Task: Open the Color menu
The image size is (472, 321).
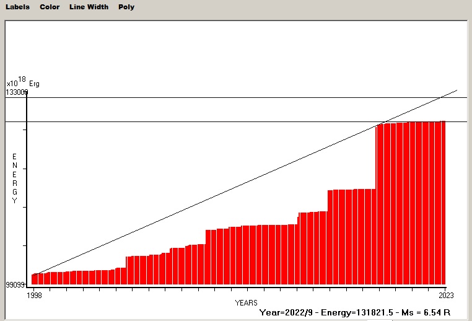Action: 50,7
